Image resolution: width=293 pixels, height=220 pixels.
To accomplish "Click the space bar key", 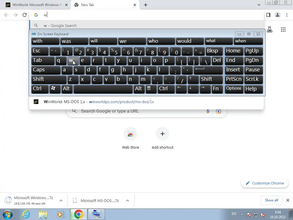I will [103, 89].
